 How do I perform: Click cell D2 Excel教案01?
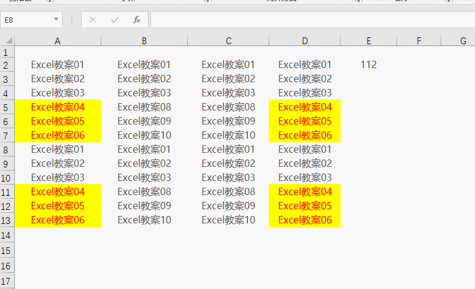pos(305,64)
